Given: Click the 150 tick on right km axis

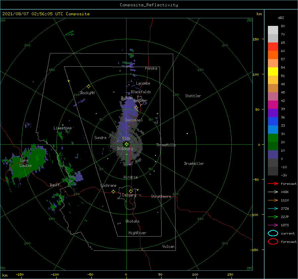Looking at the screenshot, I should 256,39.
